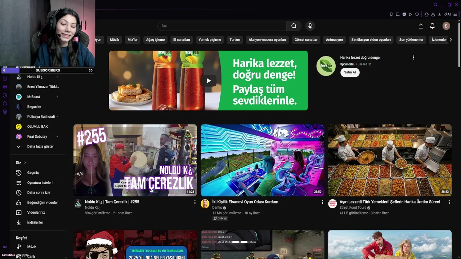
Task: Open the account avatar with letter B
Action: (x=446, y=26)
